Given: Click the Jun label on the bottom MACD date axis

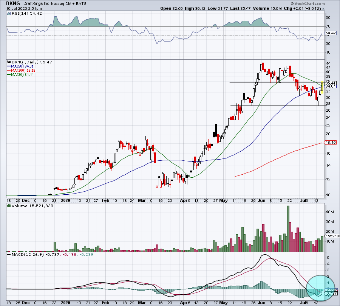Looking at the screenshot, I should point(262,303).
